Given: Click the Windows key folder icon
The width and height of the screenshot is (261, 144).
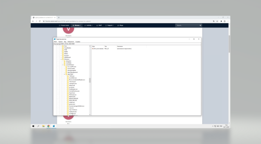Looking at the screenshot, I should (63, 59).
